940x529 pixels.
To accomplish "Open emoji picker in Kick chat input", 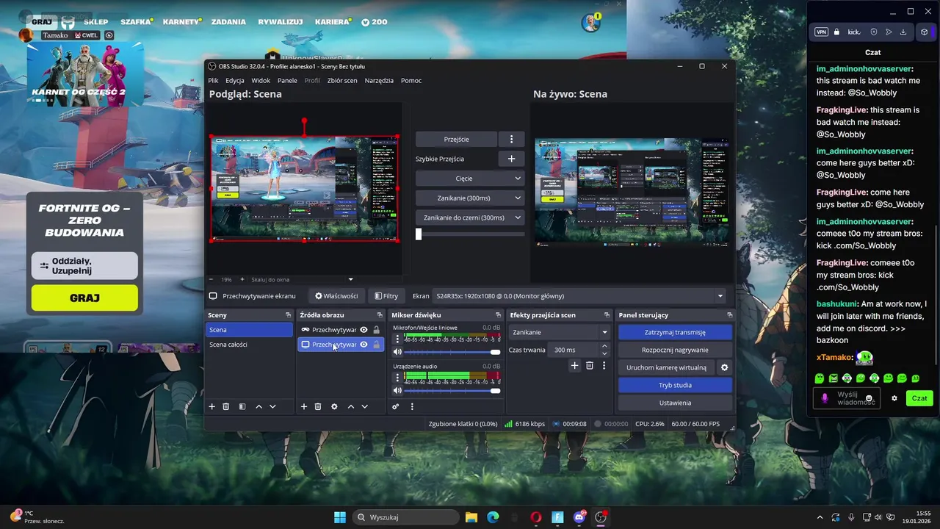I will coord(869,398).
